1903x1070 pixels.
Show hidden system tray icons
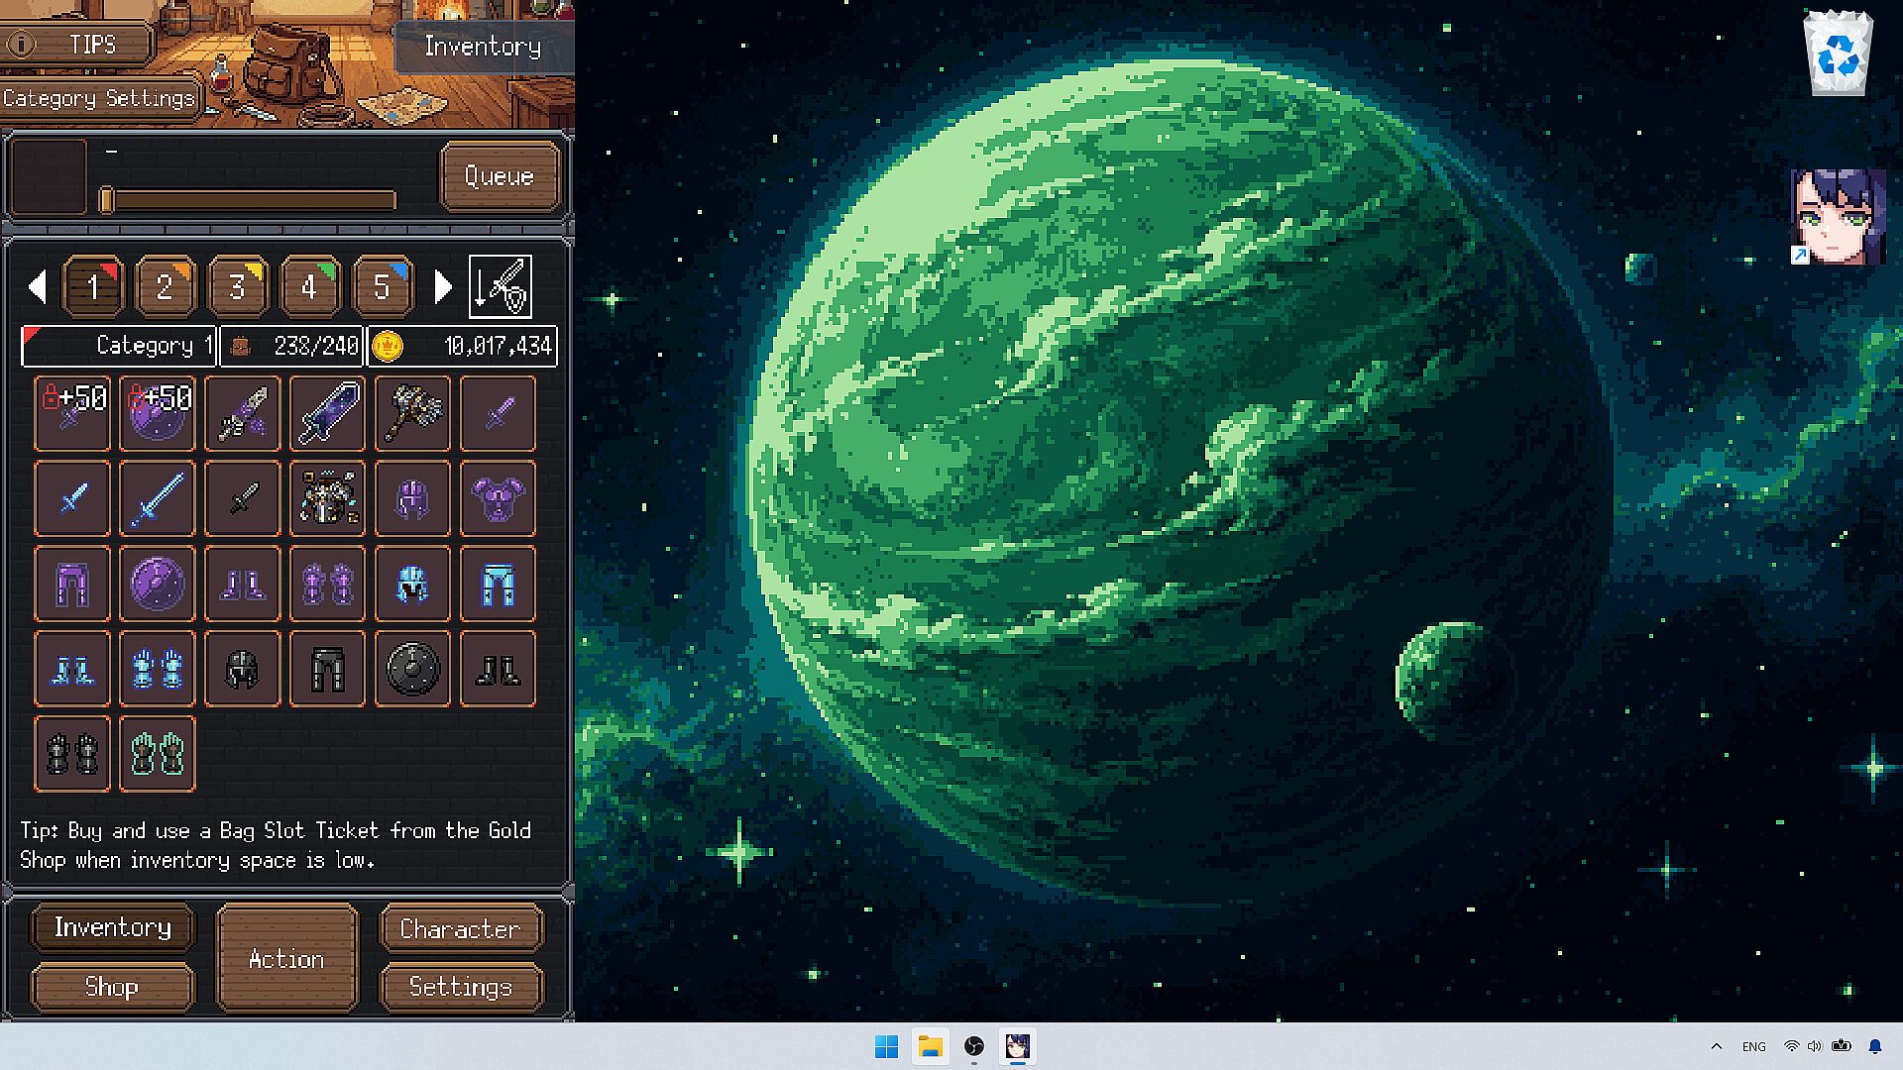point(1717,1046)
